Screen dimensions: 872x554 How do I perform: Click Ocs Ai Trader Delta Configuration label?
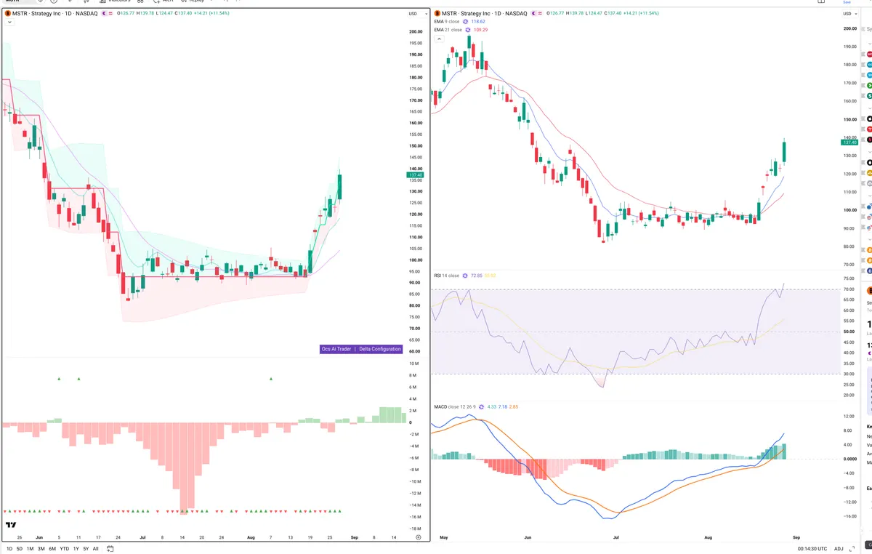(361, 349)
